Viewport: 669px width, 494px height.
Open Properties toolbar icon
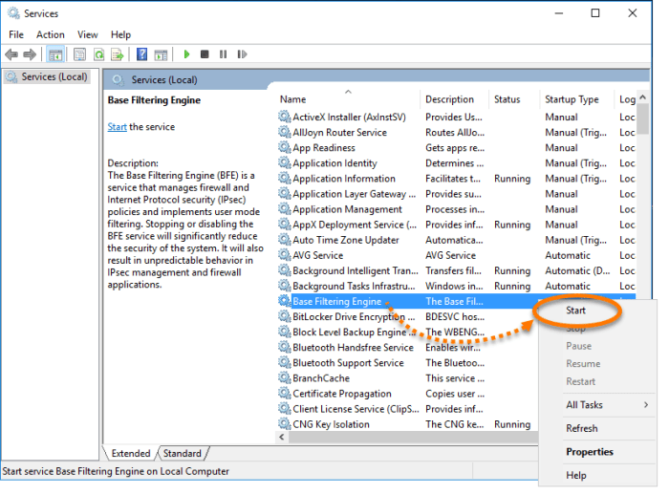(79, 54)
